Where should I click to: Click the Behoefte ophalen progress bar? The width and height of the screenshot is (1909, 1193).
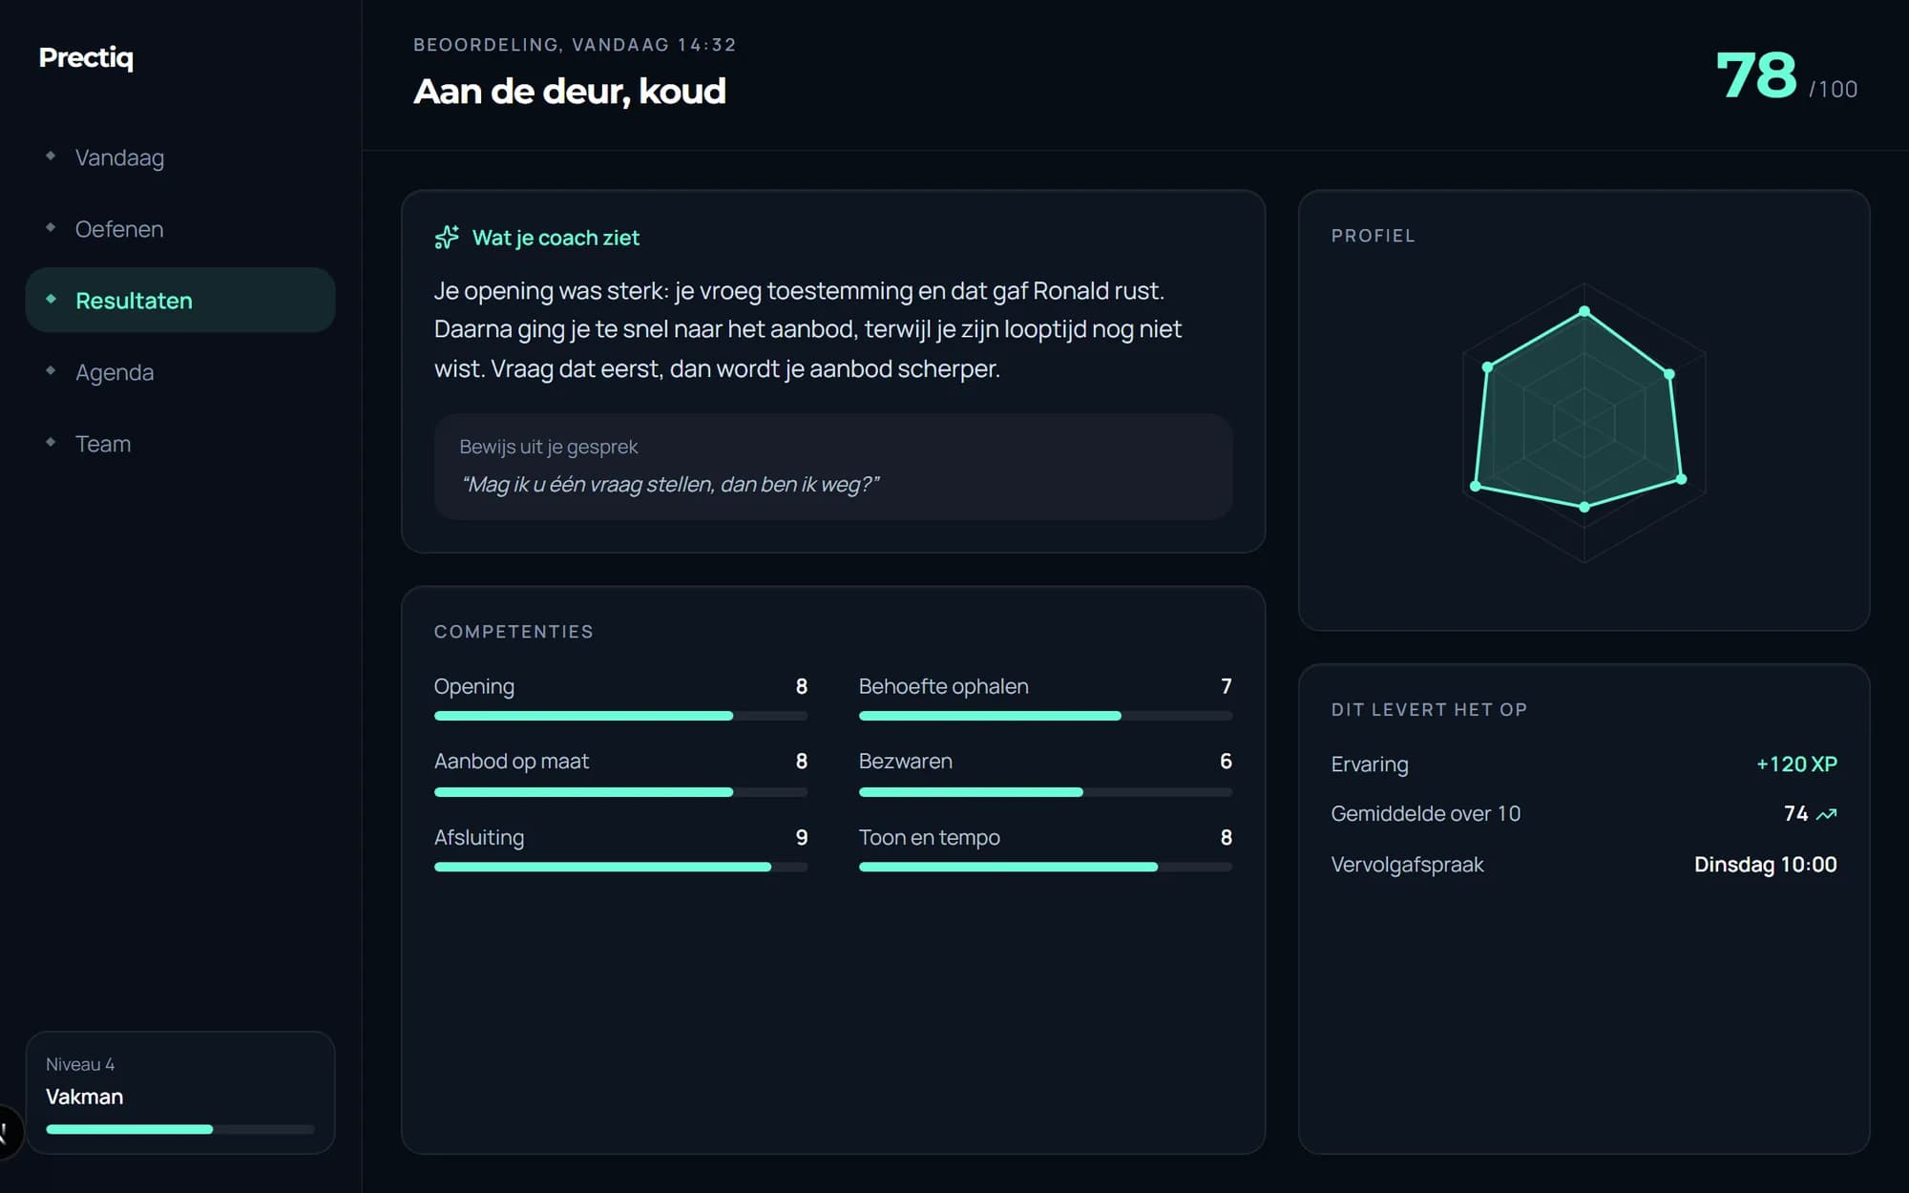pyautogui.click(x=1045, y=716)
